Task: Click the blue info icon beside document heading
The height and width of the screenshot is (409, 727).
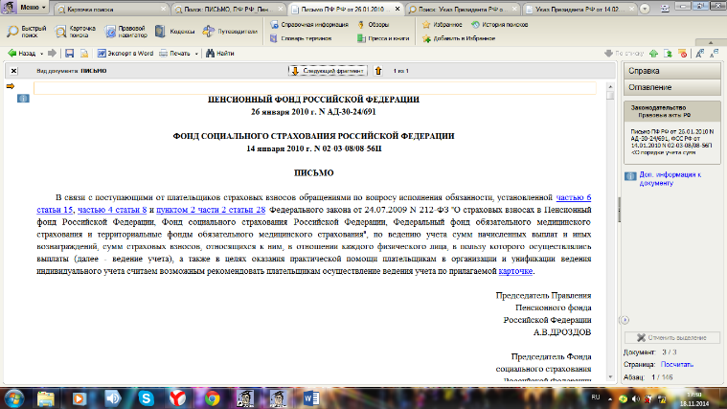Action: 23,99
